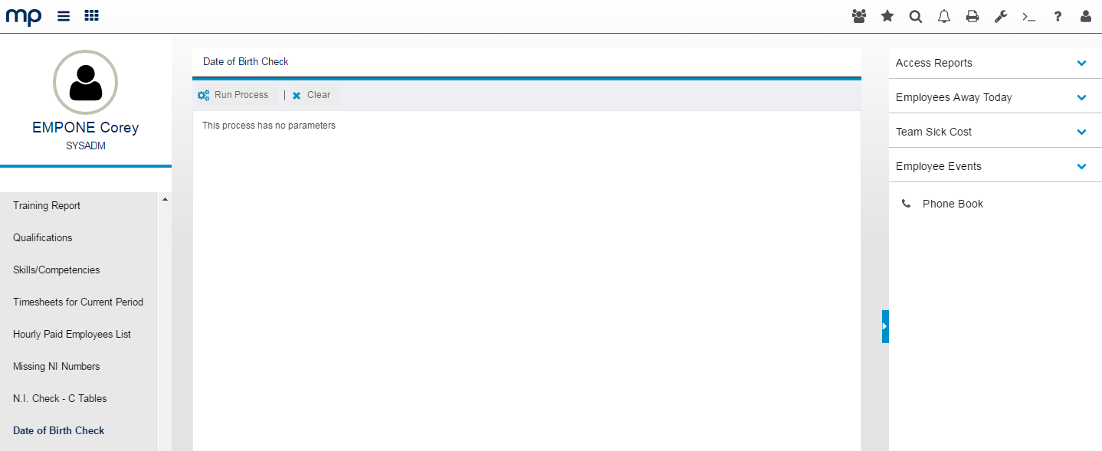Open the apps grid icon

91,16
